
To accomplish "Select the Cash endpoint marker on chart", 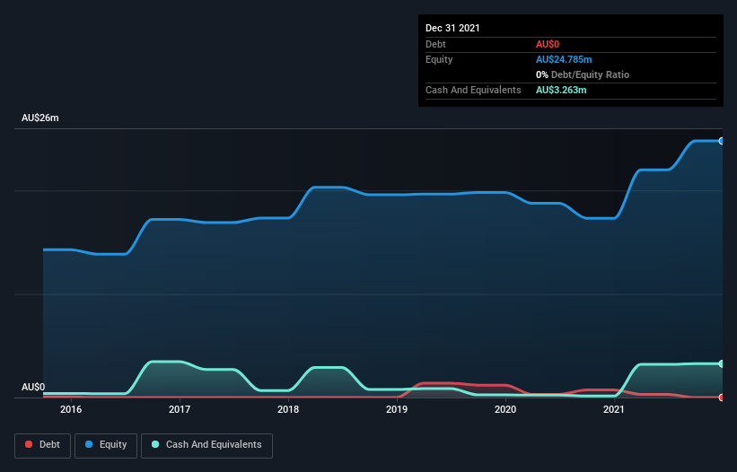I will tap(722, 363).
